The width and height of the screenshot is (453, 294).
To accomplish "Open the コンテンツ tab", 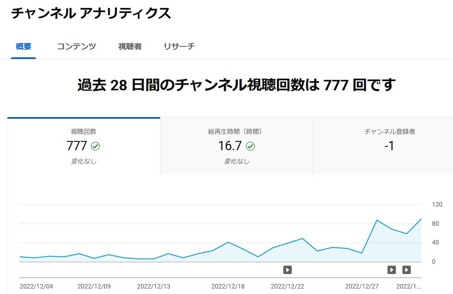I will coord(76,46).
